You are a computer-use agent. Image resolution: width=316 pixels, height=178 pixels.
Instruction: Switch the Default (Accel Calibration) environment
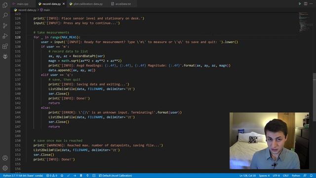115,176
